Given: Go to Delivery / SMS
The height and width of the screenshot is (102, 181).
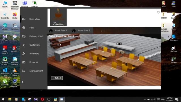Looking at the screenshot, I should [36, 36].
